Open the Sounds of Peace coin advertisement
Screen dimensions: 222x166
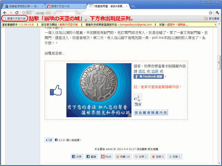pos(99,90)
